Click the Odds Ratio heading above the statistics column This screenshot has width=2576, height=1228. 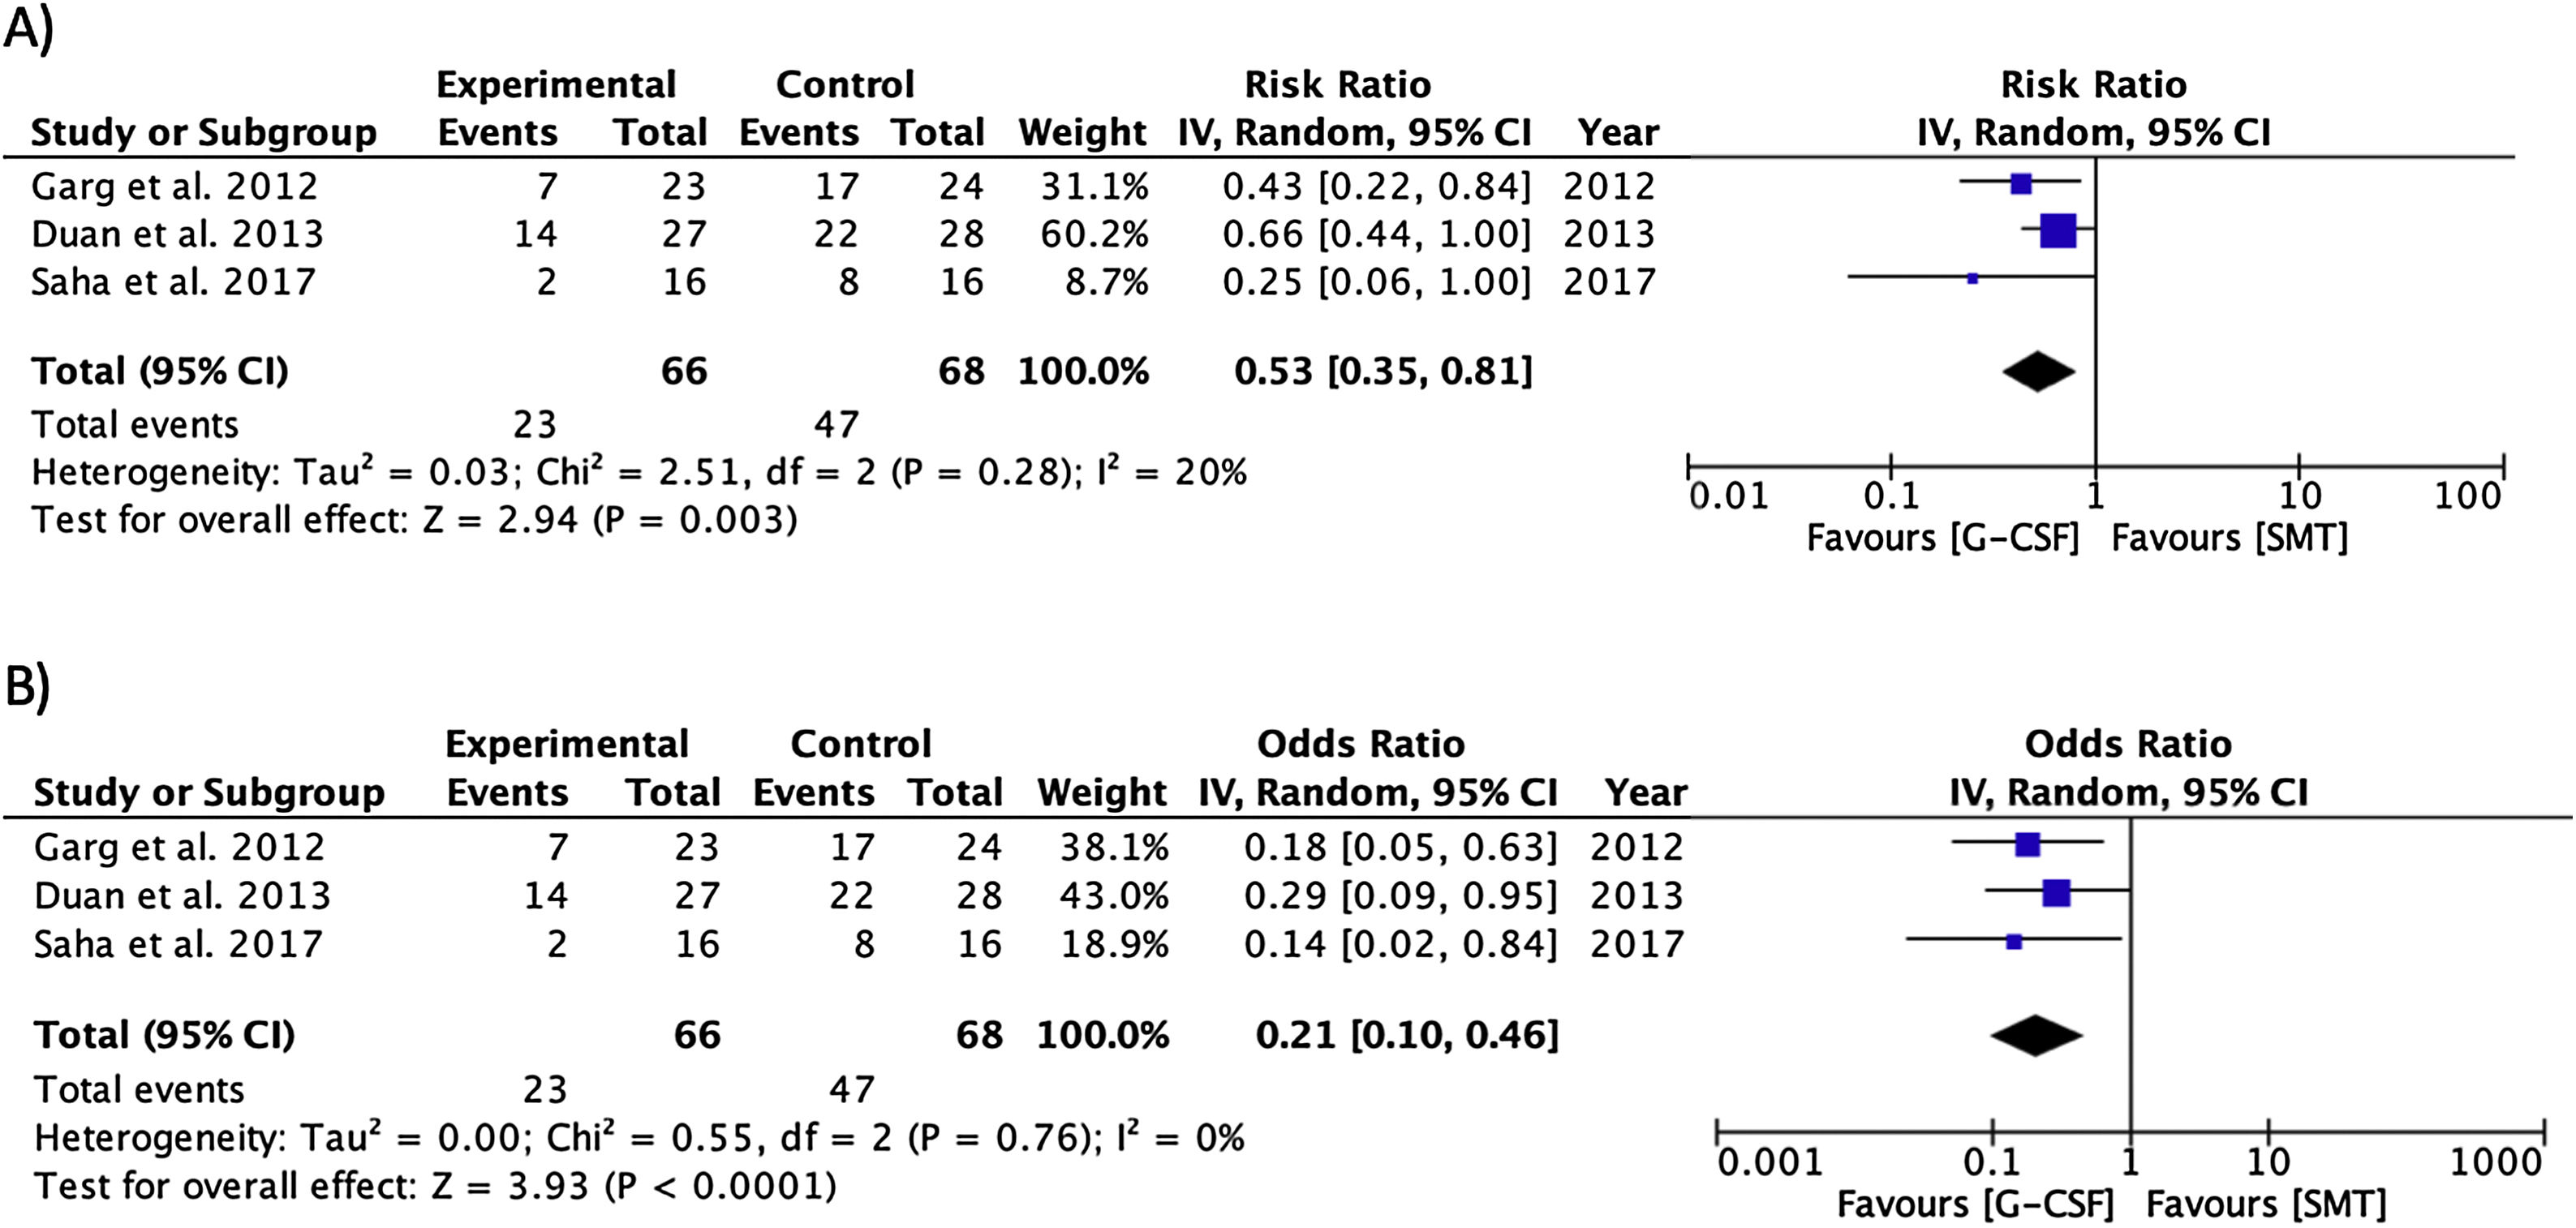1360,744
